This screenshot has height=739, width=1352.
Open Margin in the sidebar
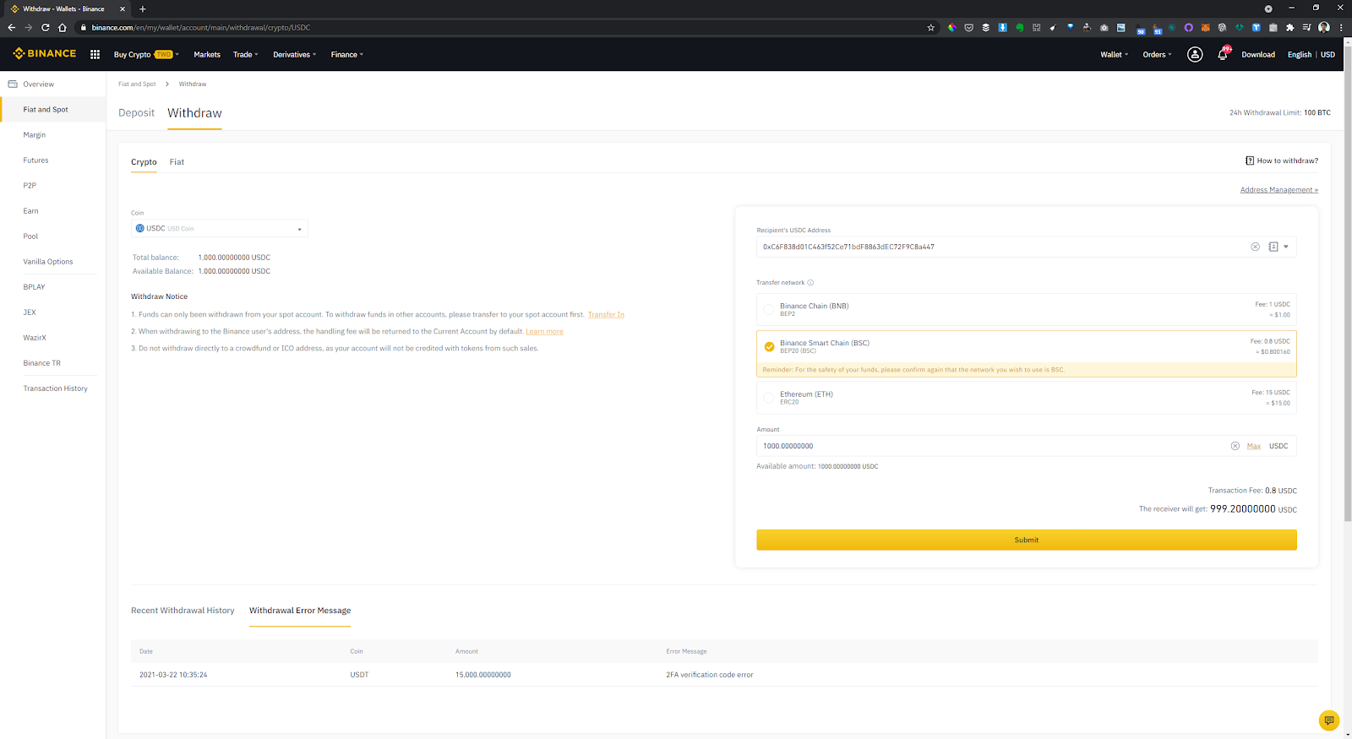tap(34, 134)
